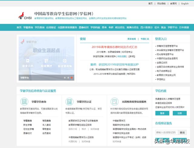
Task: Open the 出国教育背景信息服务 circular icon
Action: [115, 101]
